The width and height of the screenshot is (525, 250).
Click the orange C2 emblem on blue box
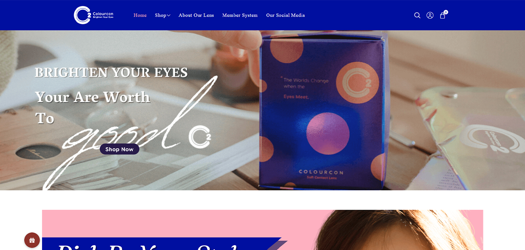[x=352, y=83]
